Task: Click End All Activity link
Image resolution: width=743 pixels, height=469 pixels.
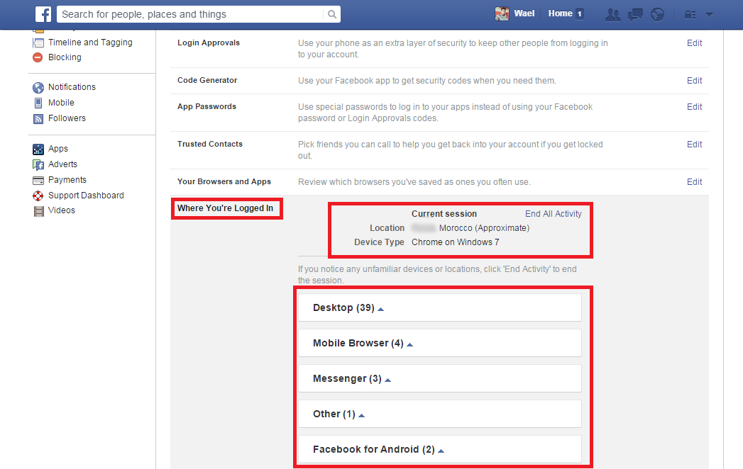Action: pyautogui.click(x=553, y=214)
